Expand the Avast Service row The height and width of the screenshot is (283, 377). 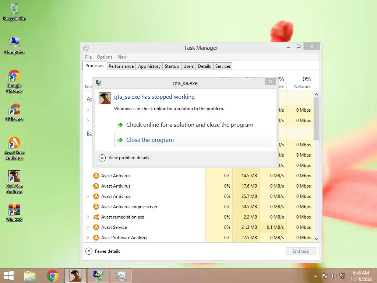point(88,227)
